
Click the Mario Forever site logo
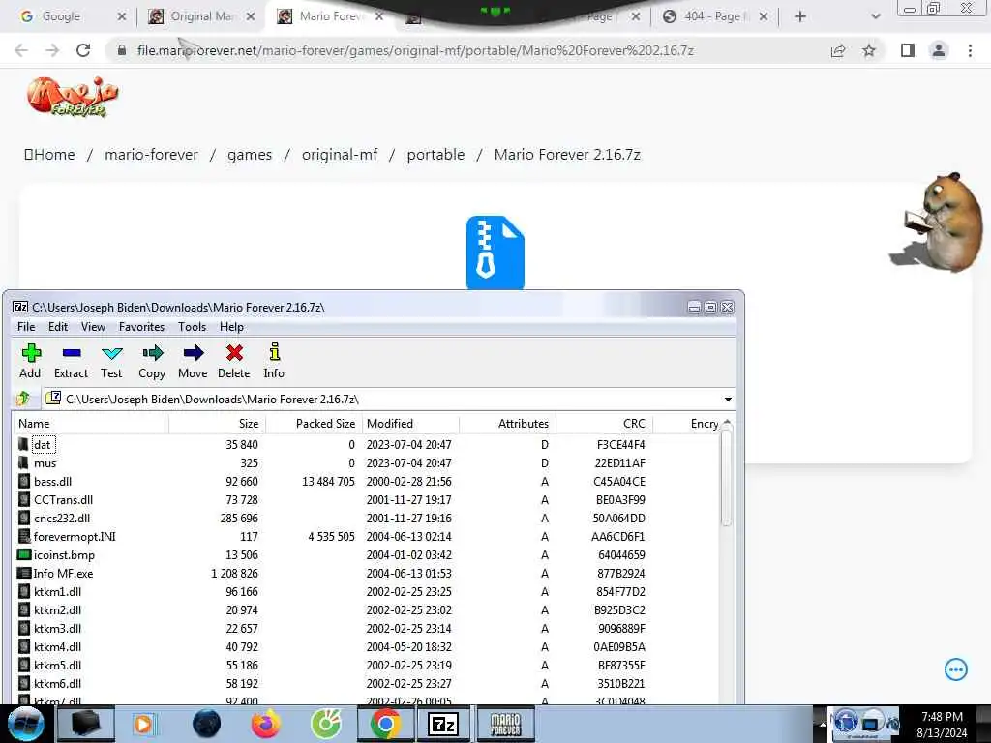pos(73,97)
